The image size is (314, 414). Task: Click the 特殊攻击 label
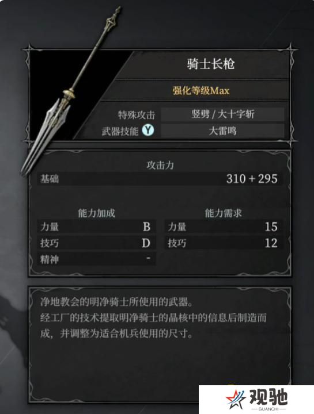[x=137, y=115]
